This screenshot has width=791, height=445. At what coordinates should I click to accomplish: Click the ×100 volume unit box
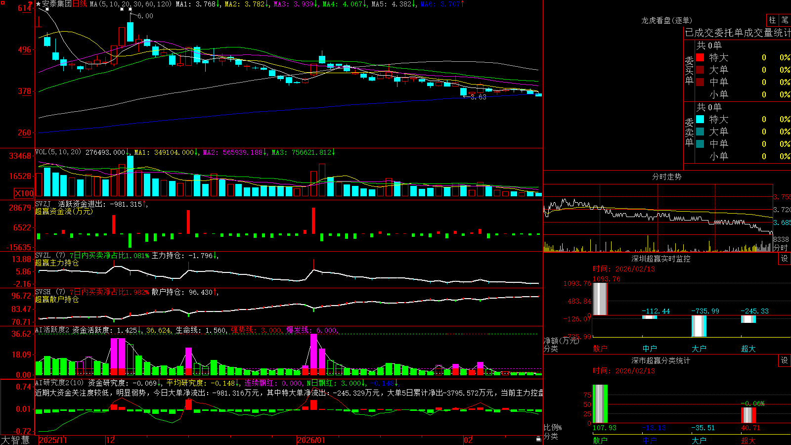(x=24, y=194)
